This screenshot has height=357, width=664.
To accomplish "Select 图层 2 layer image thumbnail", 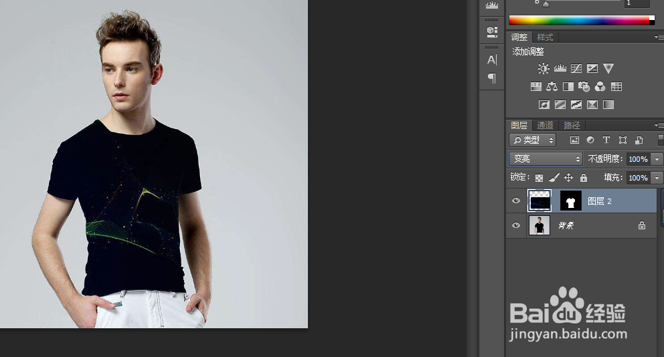I will [539, 201].
